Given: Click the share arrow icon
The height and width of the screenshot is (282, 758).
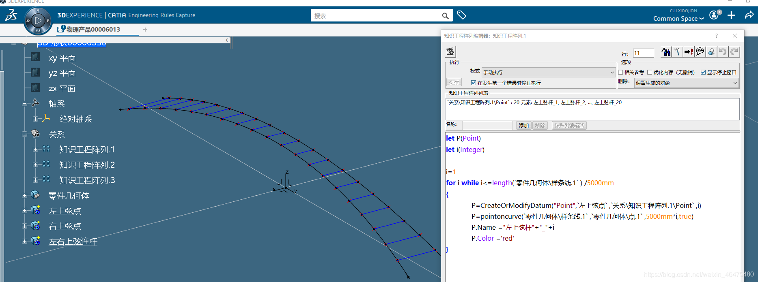Looking at the screenshot, I should [x=749, y=15].
